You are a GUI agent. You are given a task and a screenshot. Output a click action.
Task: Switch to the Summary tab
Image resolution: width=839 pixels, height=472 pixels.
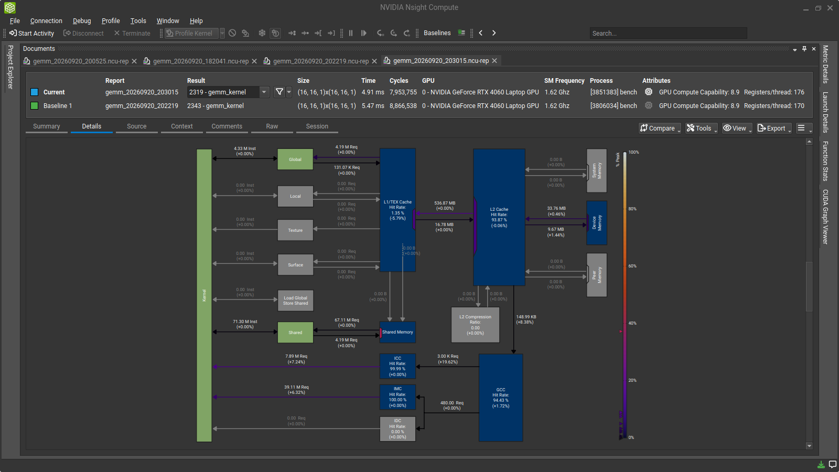pos(47,126)
